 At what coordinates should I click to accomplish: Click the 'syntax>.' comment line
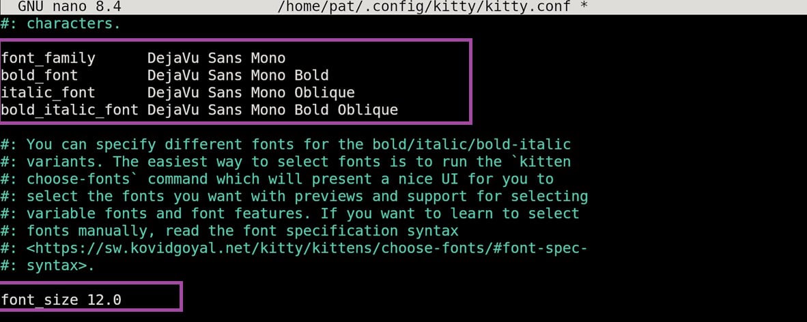pyautogui.click(x=60, y=265)
